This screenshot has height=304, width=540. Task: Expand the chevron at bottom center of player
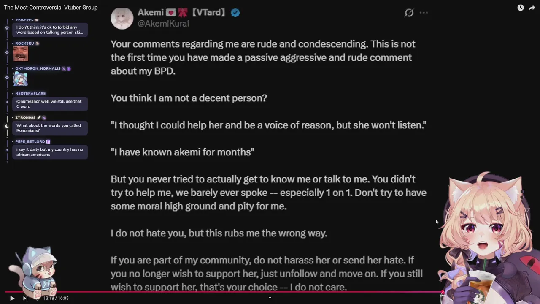pyautogui.click(x=270, y=298)
